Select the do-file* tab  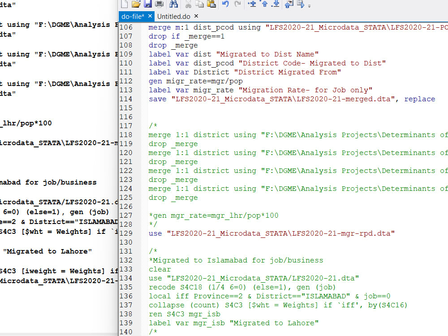[133, 16]
